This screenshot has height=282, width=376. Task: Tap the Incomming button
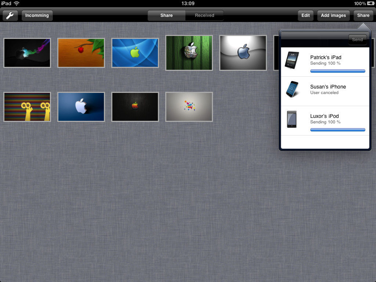point(37,15)
